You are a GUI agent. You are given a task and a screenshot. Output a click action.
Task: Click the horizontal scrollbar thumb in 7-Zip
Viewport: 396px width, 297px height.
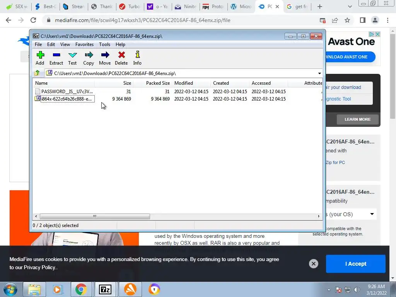click(95, 217)
